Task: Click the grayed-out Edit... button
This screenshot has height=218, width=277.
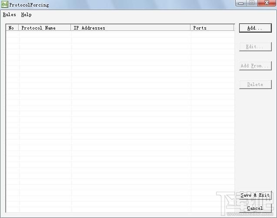Action: (x=255, y=47)
